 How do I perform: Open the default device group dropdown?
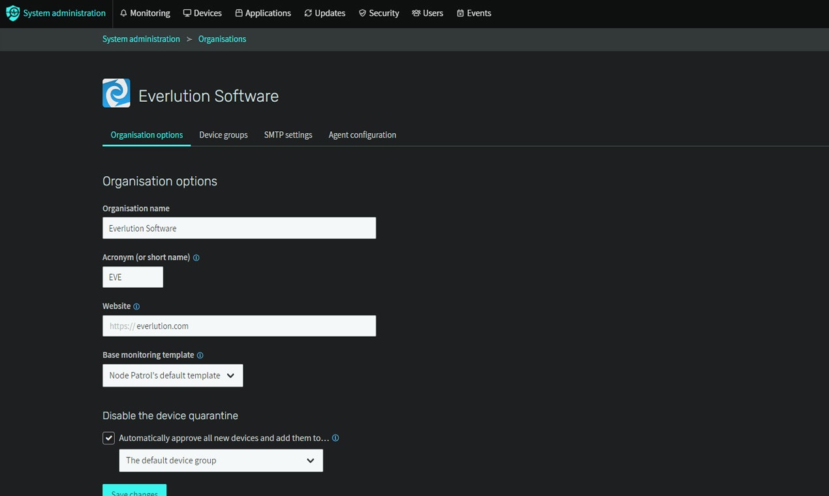(x=221, y=460)
